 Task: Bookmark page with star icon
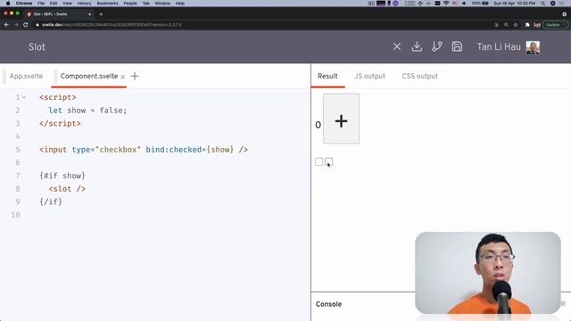(516, 25)
